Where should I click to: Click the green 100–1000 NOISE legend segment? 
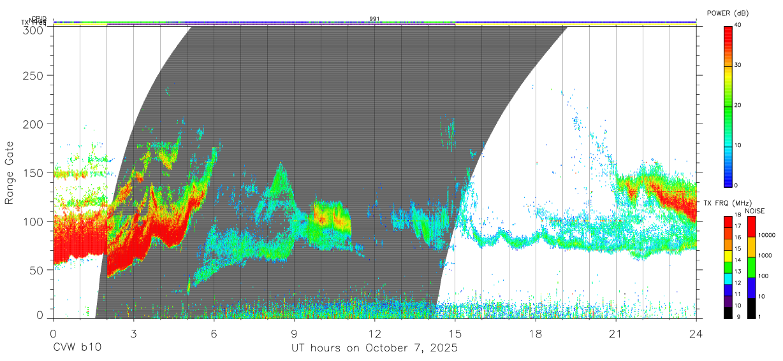point(751,267)
